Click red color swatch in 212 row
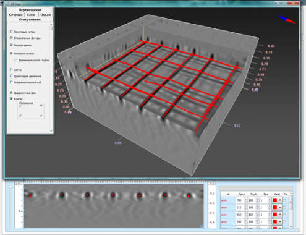The image size is (306, 235). click(275, 207)
